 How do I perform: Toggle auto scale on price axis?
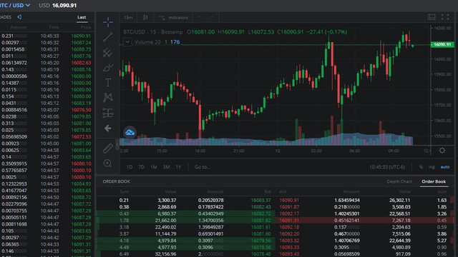(x=445, y=167)
